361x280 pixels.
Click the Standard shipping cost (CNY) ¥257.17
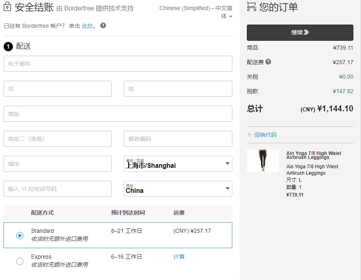pos(192,231)
